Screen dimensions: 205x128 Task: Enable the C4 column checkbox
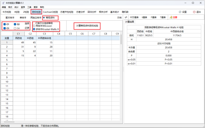15,28
